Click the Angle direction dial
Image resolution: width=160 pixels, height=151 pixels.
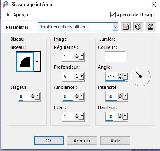pyautogui.click(x=141, y=77)
